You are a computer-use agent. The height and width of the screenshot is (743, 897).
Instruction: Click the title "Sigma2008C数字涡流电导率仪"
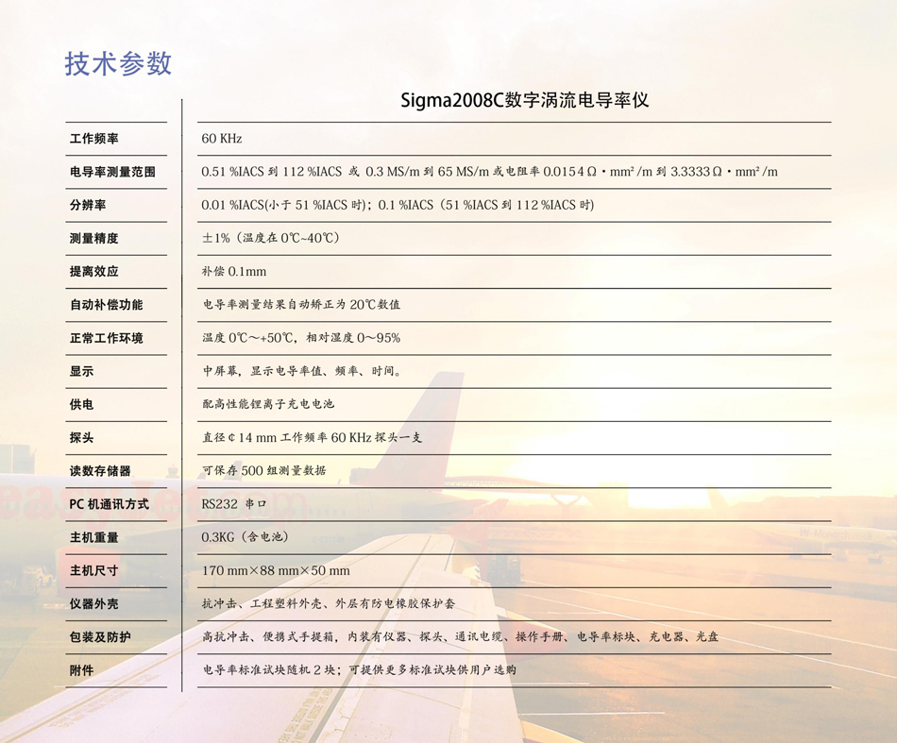(524, 101)
